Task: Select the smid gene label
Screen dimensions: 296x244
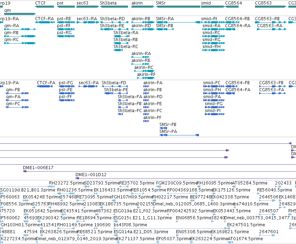Action: (206, 3)
